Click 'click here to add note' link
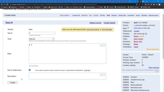This screenshot has width=164, height=92. point(142,28)
